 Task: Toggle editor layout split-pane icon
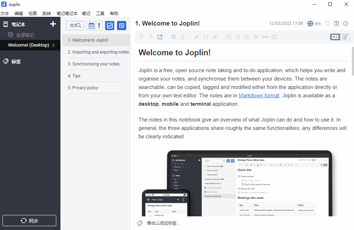pos(336,23)
